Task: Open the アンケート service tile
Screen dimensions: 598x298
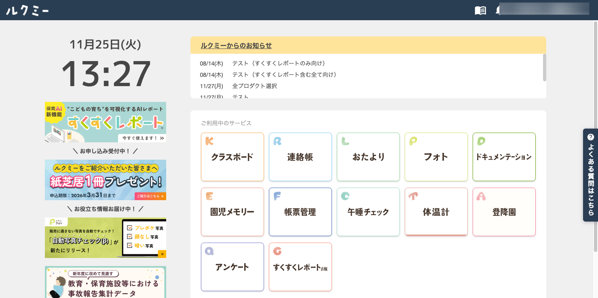Action: (232, 267)
